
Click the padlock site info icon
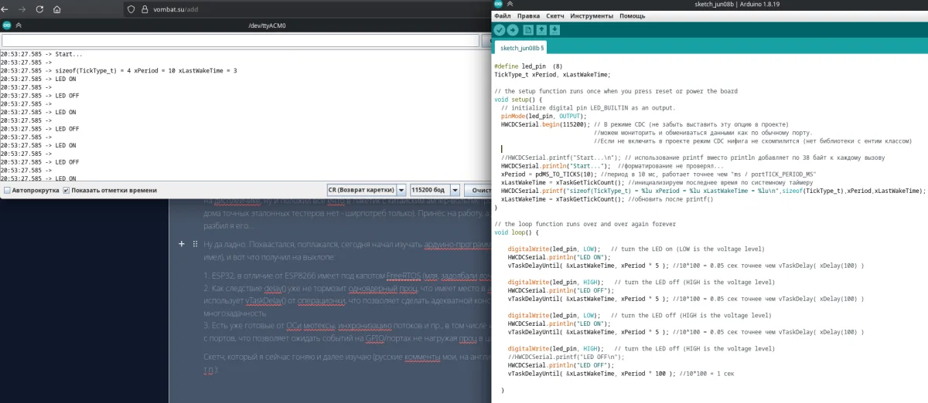145,9
